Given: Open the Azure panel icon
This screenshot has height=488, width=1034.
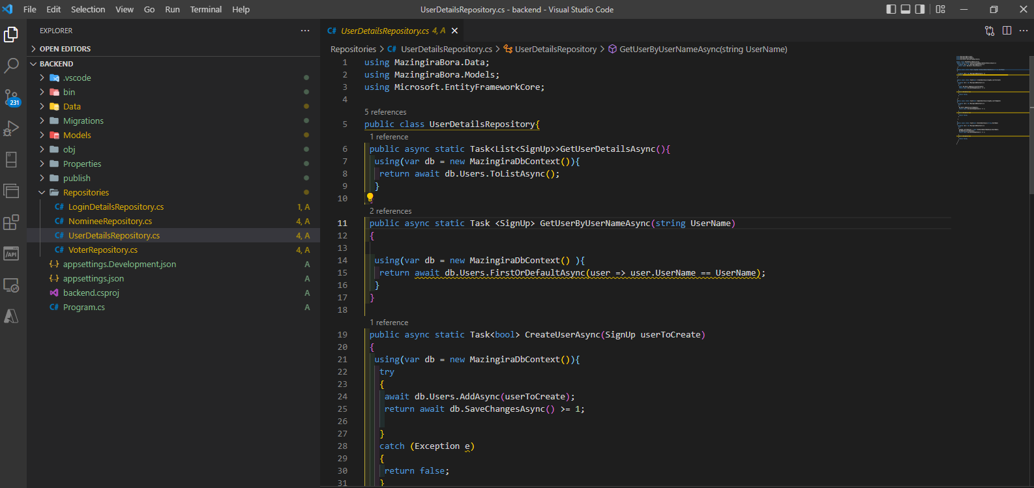Looking at the screenshot, I should pyautogui.click(x=11, y=316).
